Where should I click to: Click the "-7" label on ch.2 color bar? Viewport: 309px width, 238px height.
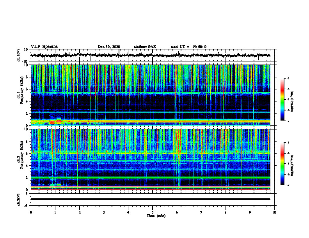click(x=288, y=185)
